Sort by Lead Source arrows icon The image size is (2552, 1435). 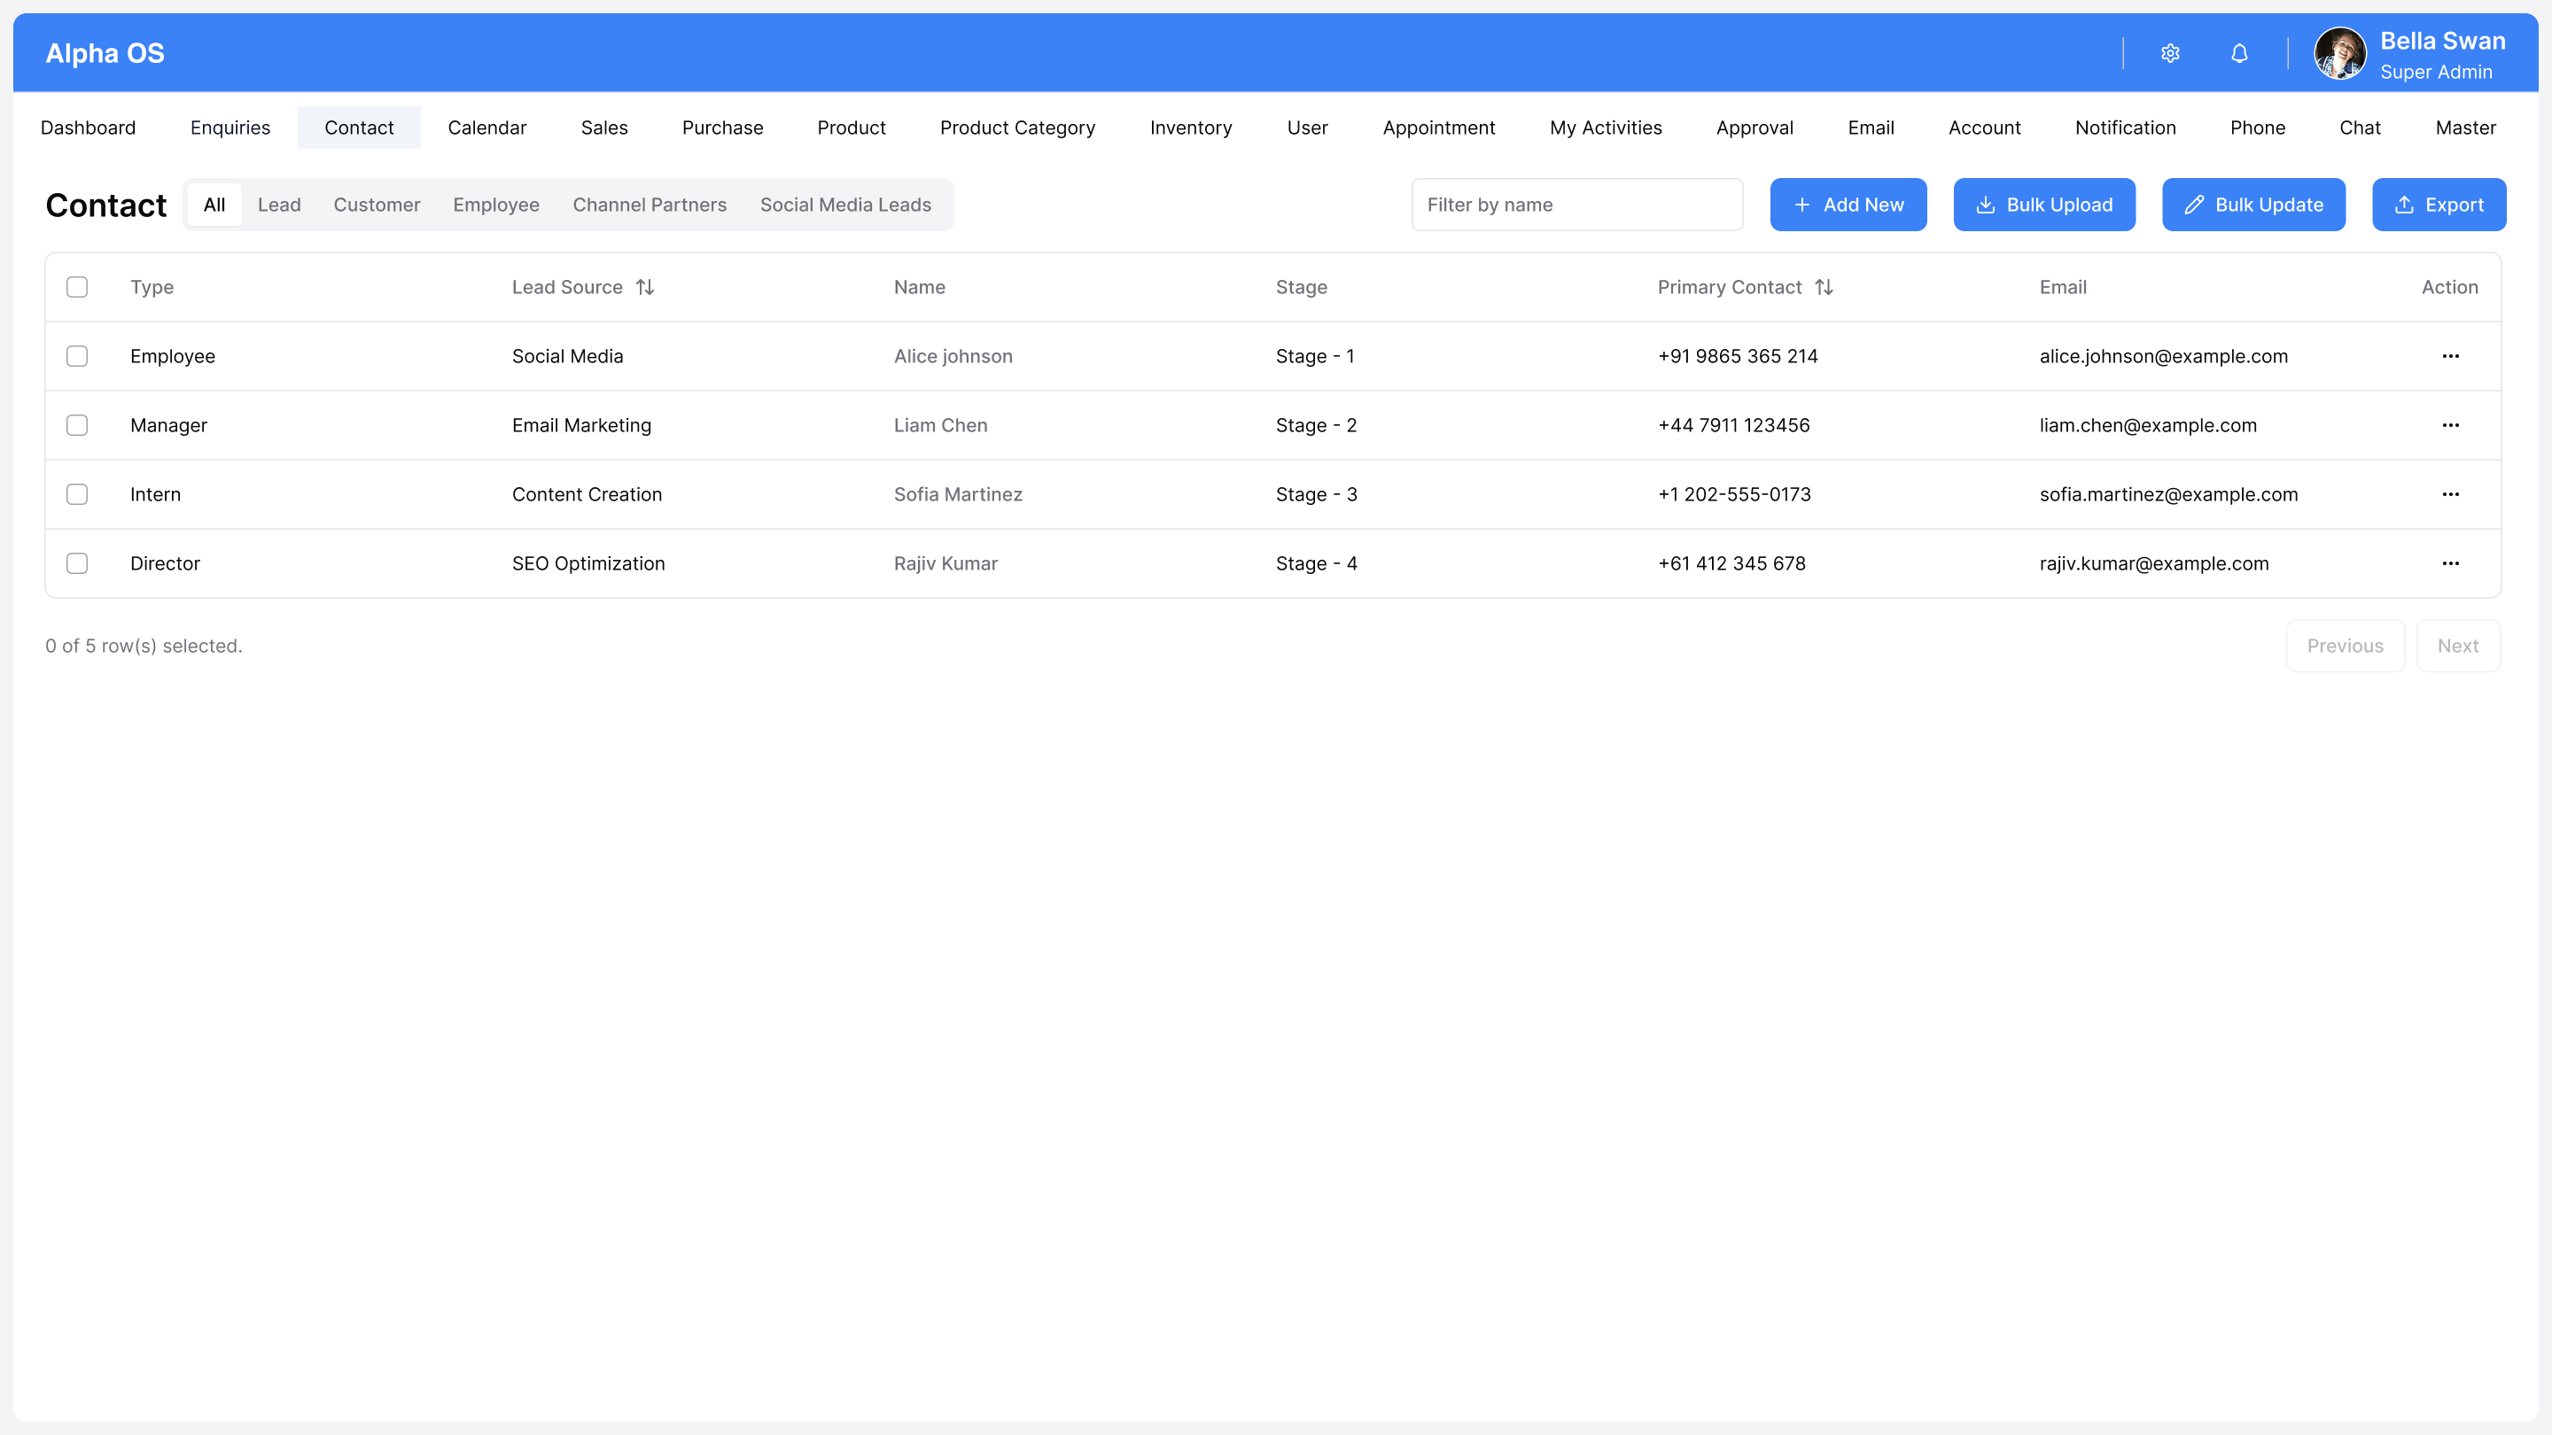click(645, 287)
